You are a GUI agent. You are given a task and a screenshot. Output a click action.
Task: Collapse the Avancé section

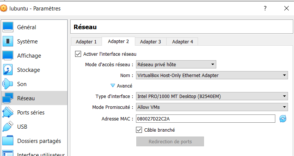point(113,86)
